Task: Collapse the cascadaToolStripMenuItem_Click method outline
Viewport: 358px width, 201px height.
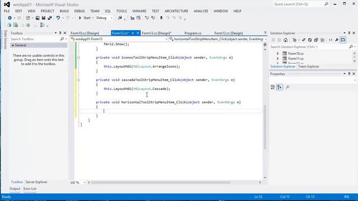Action: (78, 80)
